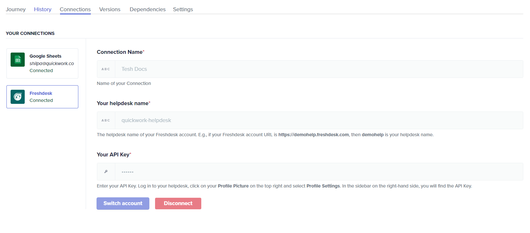Click the Freshdesk name label
This screenshot has height=233, width=530.
tap(41, 93)
